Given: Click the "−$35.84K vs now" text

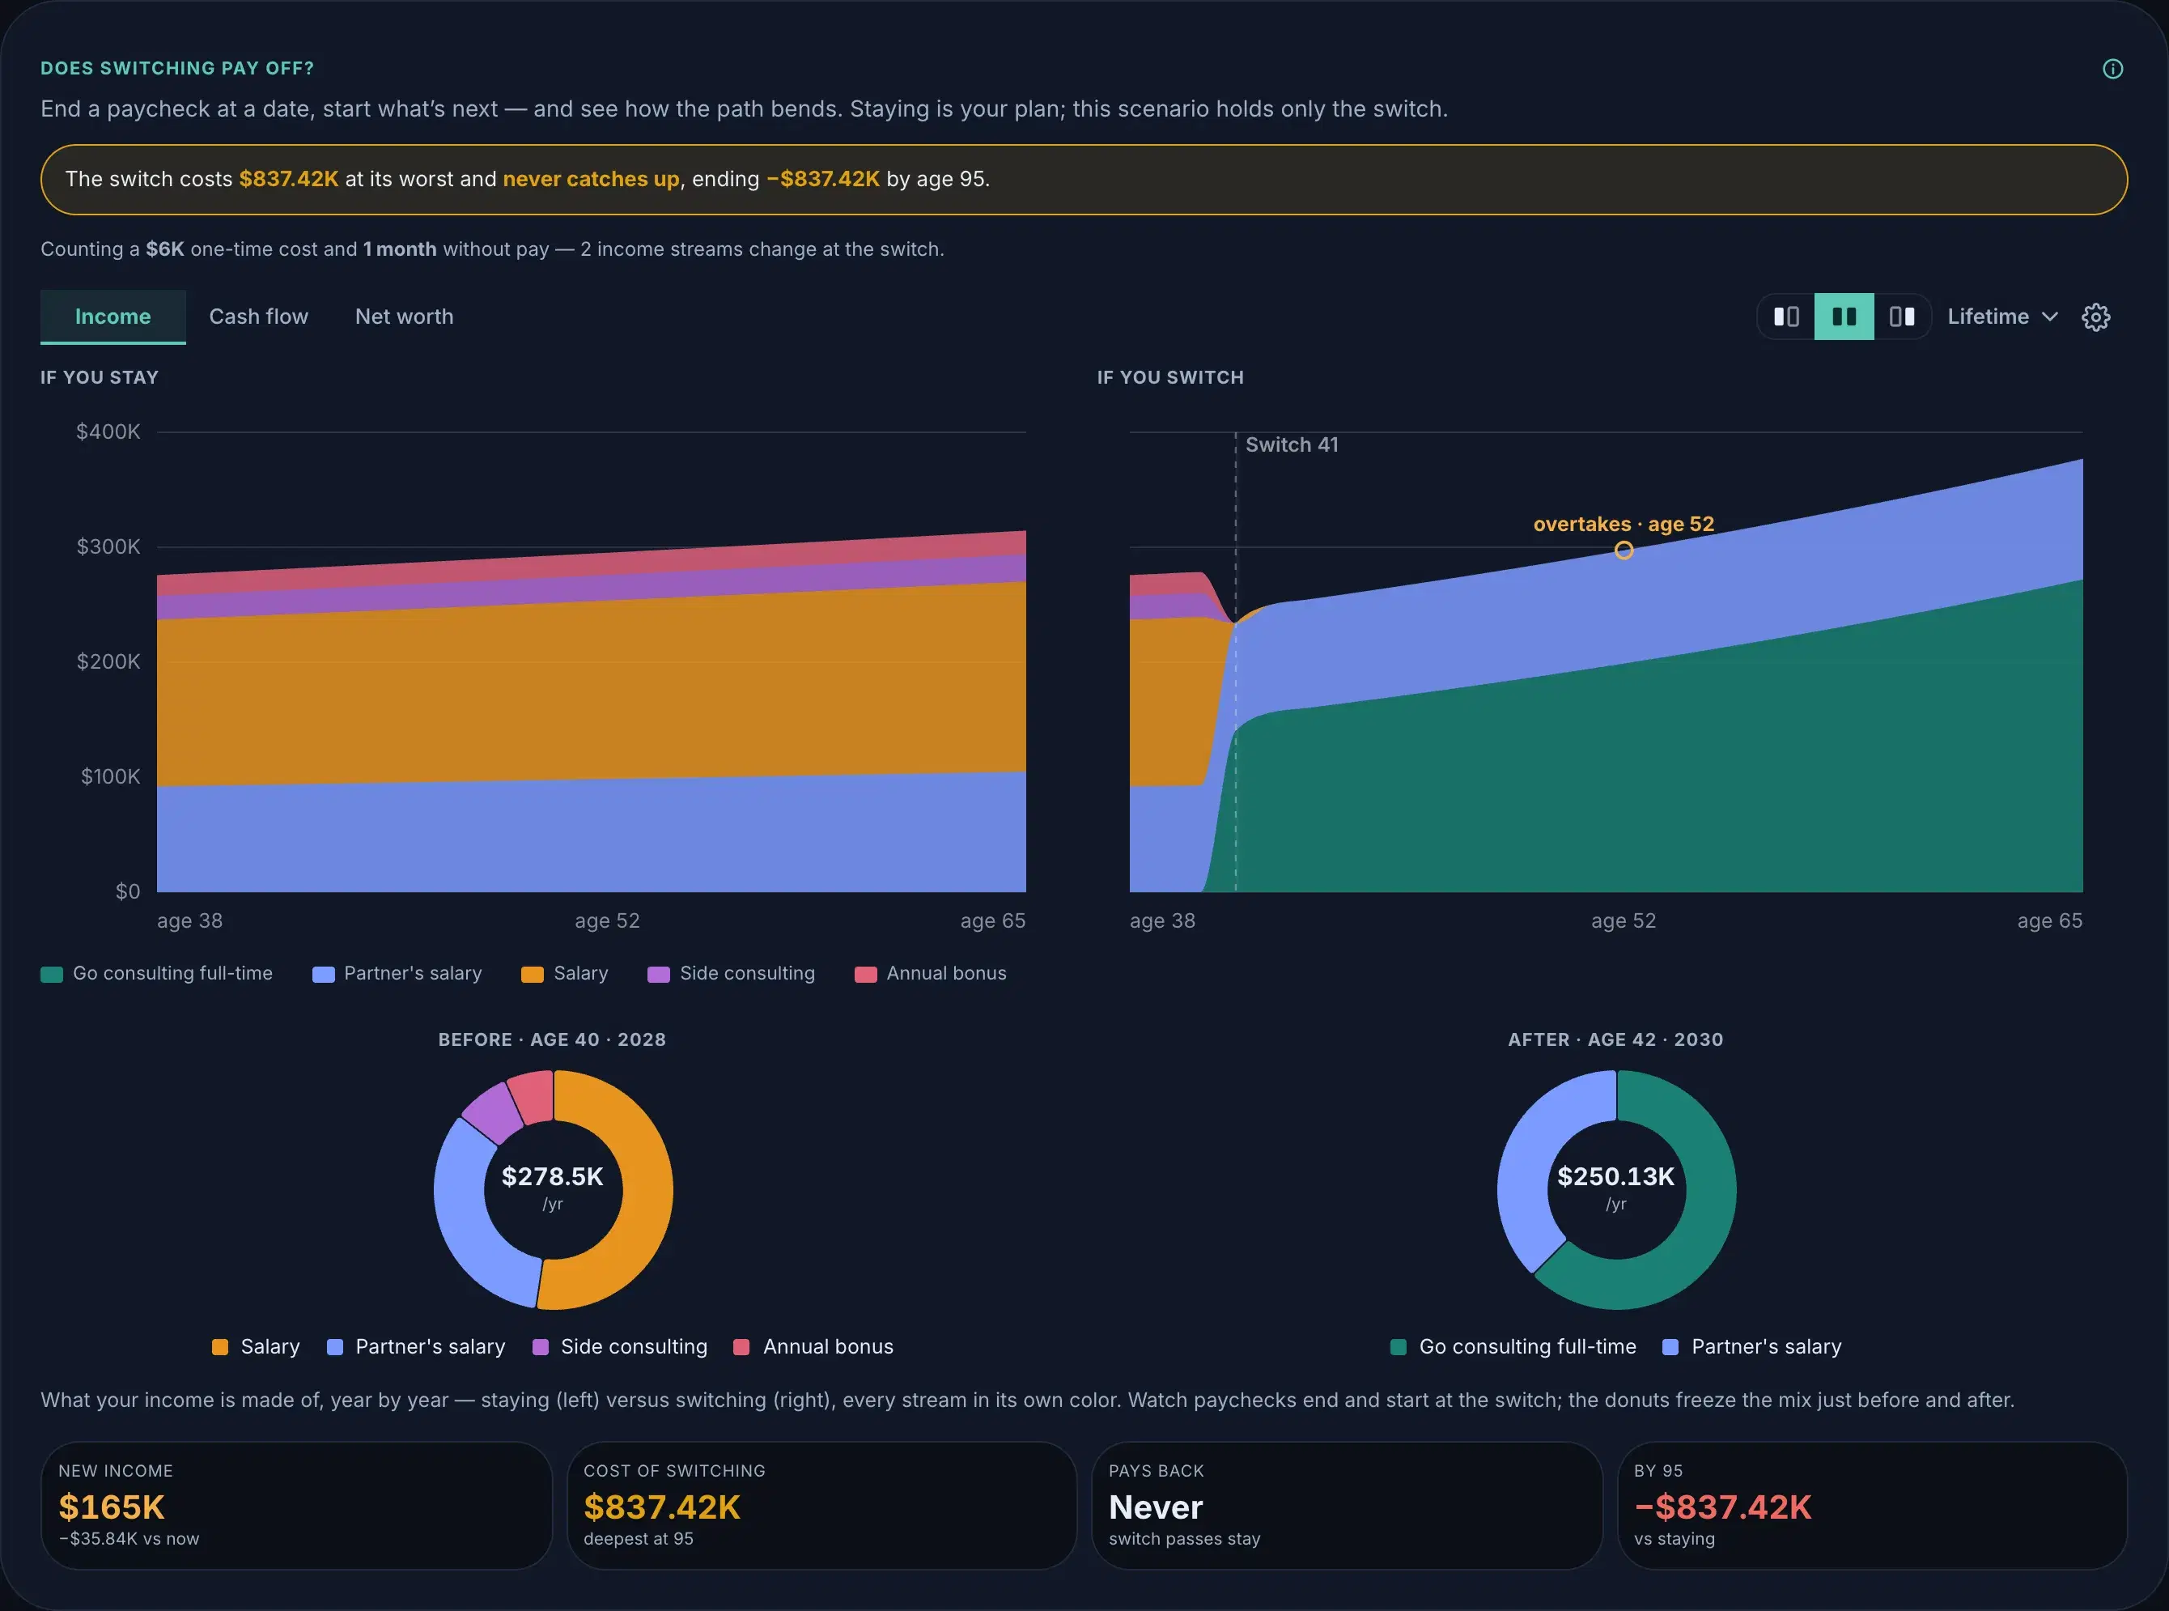Looking at the screenshot, I should (x=129, y=1539).
